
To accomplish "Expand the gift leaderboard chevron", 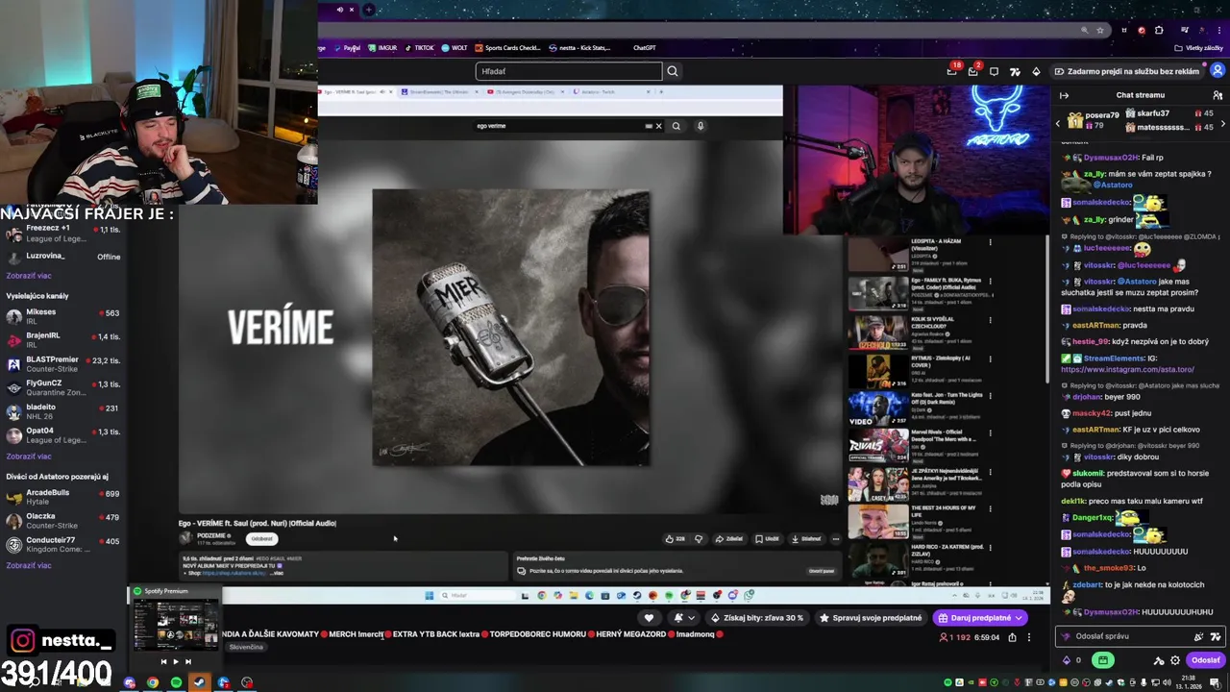I will (x=1223, y=126).
